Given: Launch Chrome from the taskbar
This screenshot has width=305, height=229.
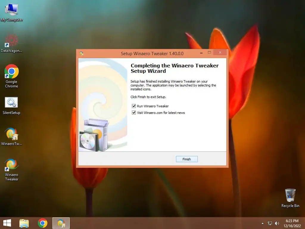Looking at the screenshot, I should pos(43,223).
